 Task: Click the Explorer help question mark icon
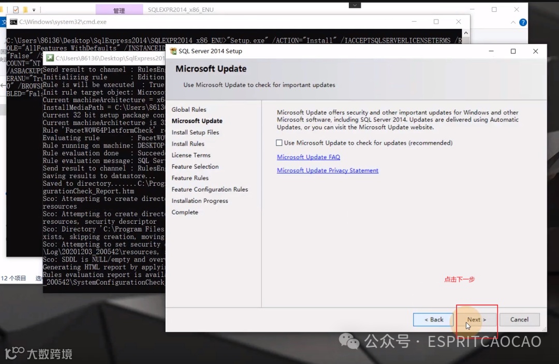pos(523,22)
